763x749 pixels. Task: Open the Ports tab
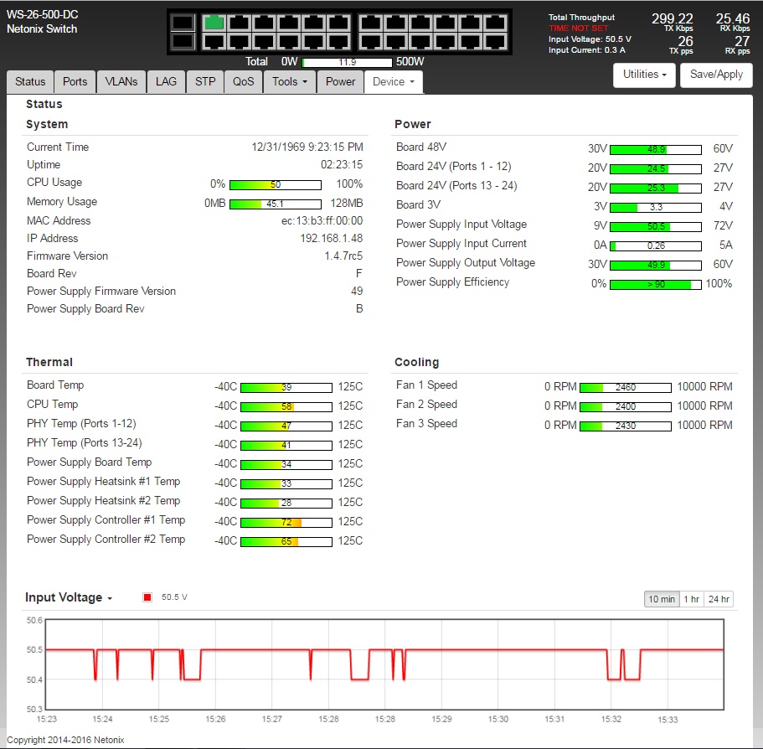coord(75,82)
